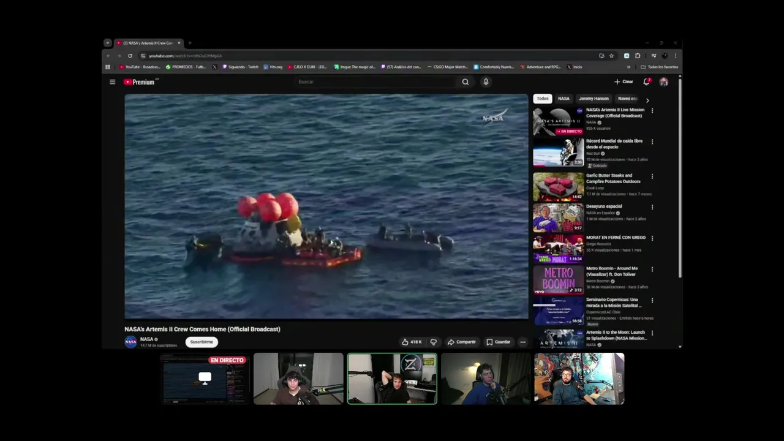The image size is (784, 441).
Task: Open more video actions ellipsis
Action: point(522,342)
